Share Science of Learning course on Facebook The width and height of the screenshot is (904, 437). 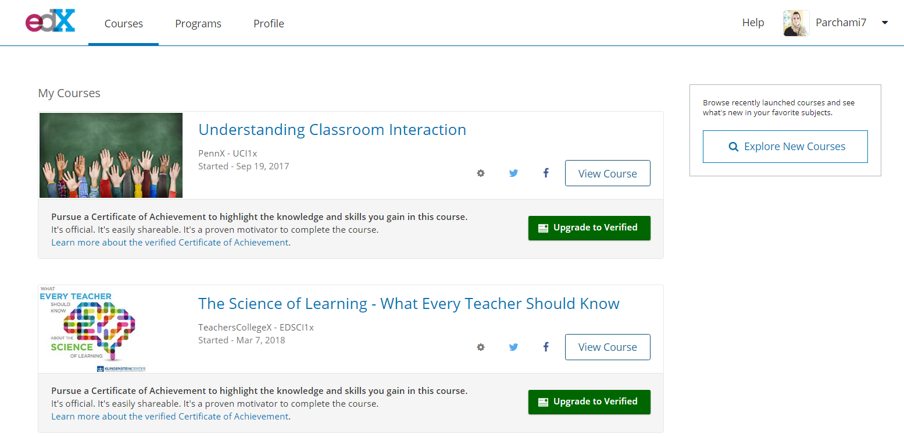tap(546, 347)
